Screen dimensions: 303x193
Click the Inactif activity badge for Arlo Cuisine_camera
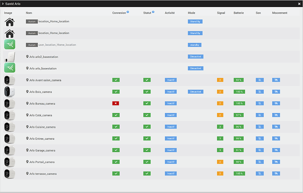click(x=171, y=127)
